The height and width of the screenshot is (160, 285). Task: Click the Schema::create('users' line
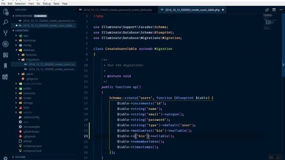point(161,98)
